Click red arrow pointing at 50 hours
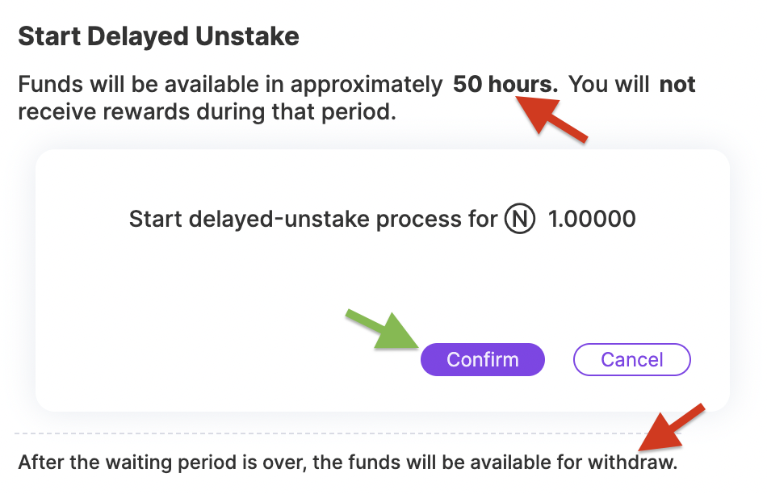This screenshot has height=494, width=767. click(x=551, y=117)
